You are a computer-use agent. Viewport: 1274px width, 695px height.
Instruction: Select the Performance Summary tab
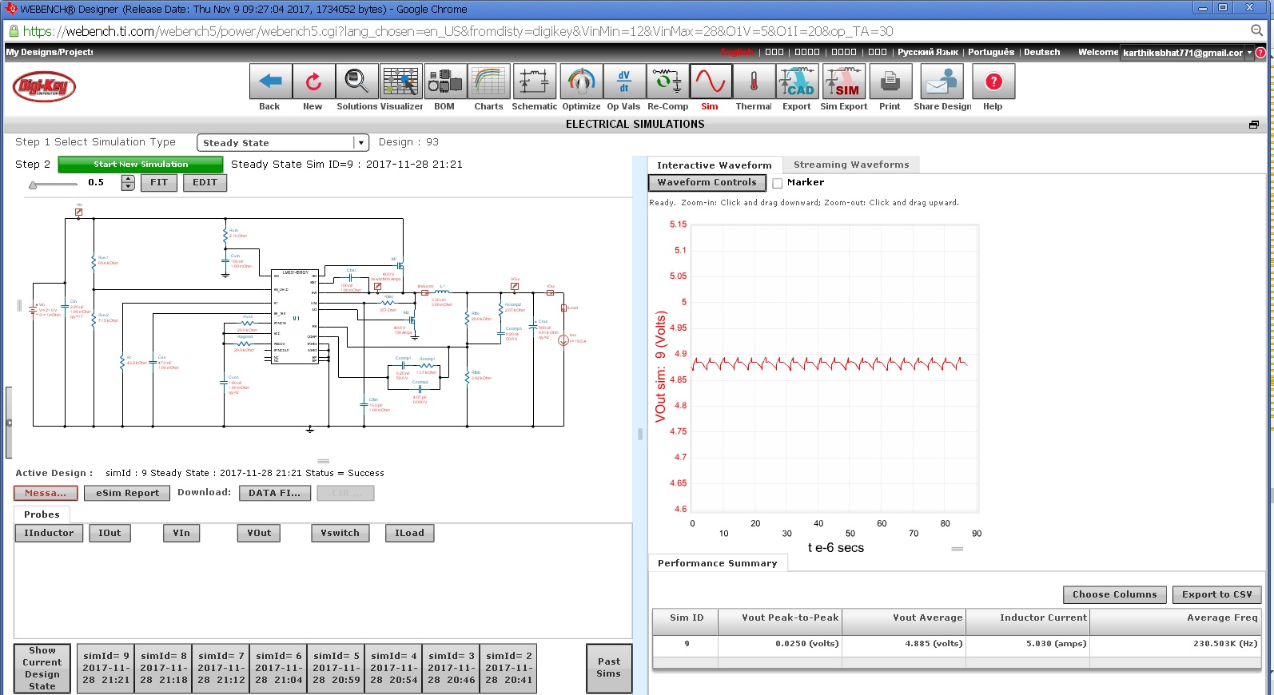717,563
